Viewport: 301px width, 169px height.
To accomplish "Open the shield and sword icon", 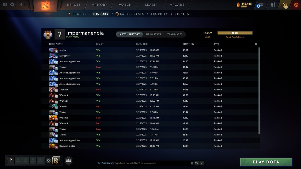I will (x=273, y=5).
